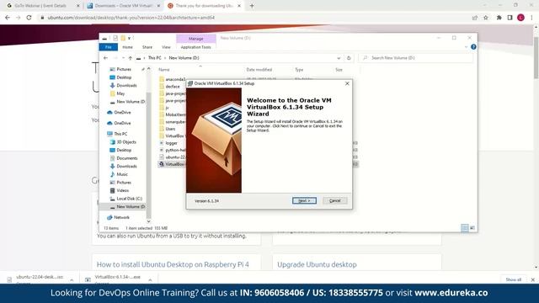The height and width of the screenshot is (303, 539).
Task: Select the Users folder in file list
Action: [x=170, y=129]
